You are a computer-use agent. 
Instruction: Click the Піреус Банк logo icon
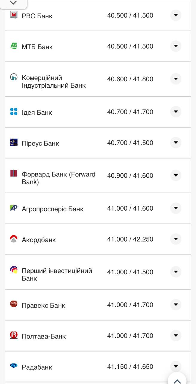click(x=14, y=143)
